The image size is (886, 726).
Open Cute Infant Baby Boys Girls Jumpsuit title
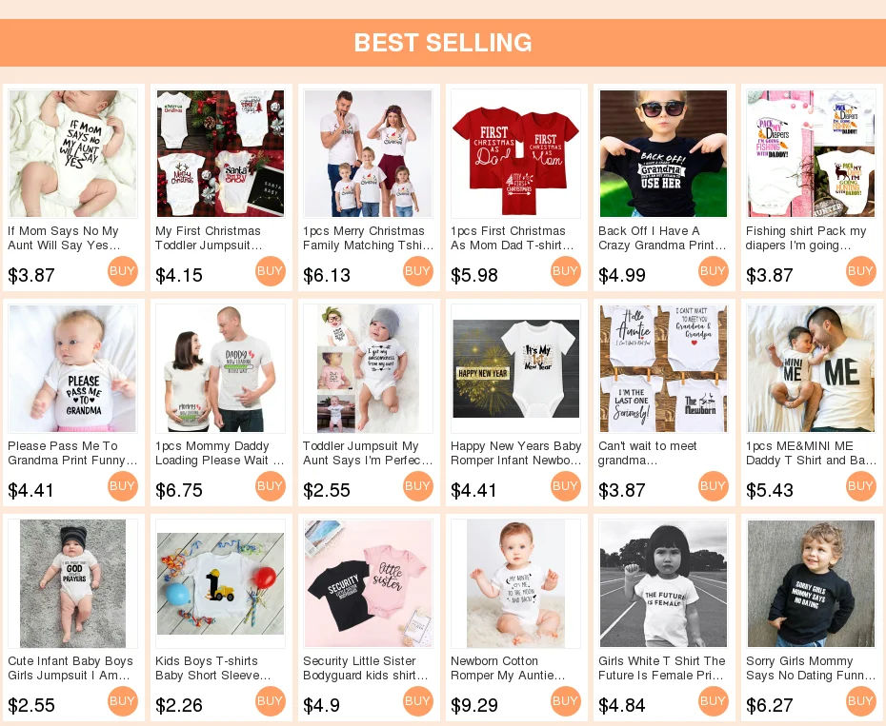(x=70, y=668)
